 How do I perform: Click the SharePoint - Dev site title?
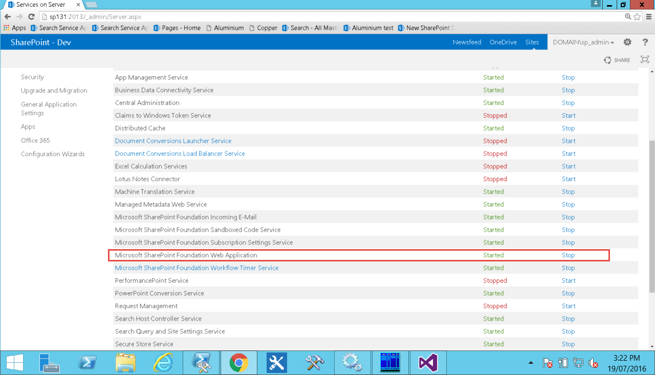tap(41, 42)
